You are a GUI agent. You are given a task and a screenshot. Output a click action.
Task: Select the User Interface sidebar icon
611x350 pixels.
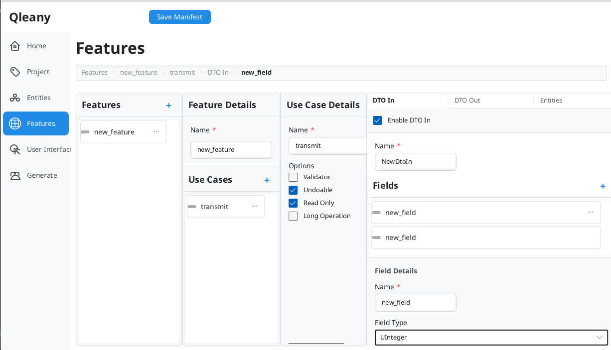(15, 149)
